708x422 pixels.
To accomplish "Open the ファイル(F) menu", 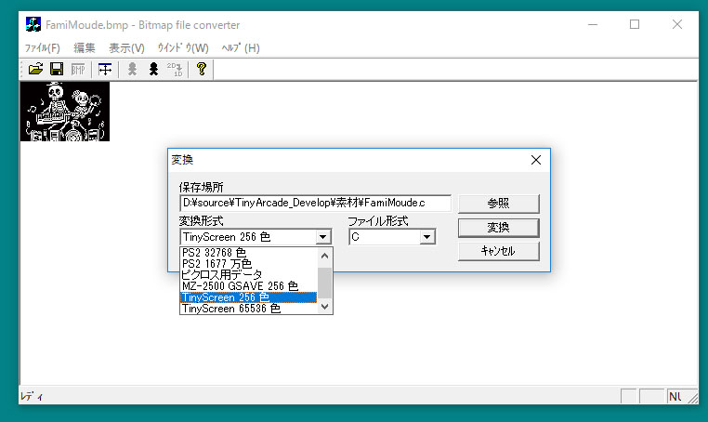I will (43, 47).
